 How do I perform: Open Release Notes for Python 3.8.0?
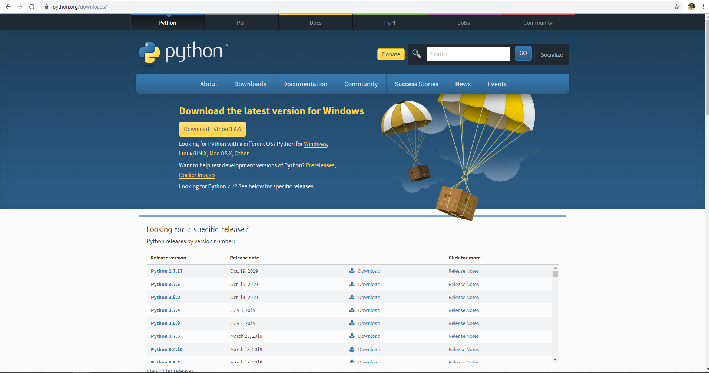point(464,297)
